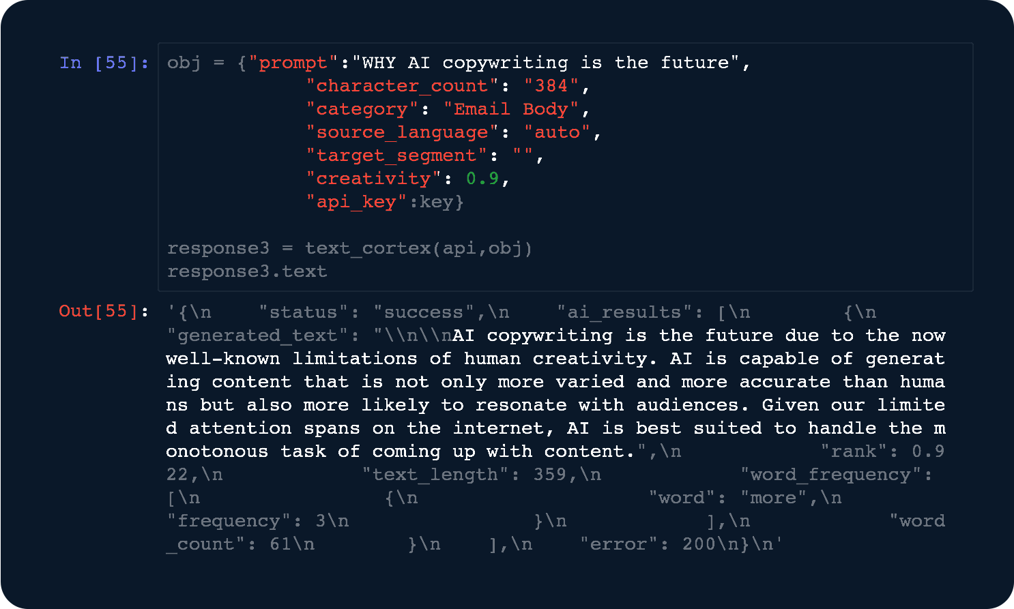This screenshot has width=1014, height=609.
Task: Click the In [55] input prompt label
Action: click(x=104, y=63)
